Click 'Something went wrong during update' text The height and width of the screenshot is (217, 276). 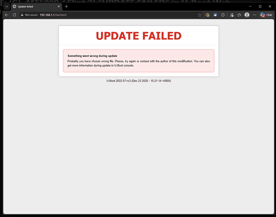[92, 56]
